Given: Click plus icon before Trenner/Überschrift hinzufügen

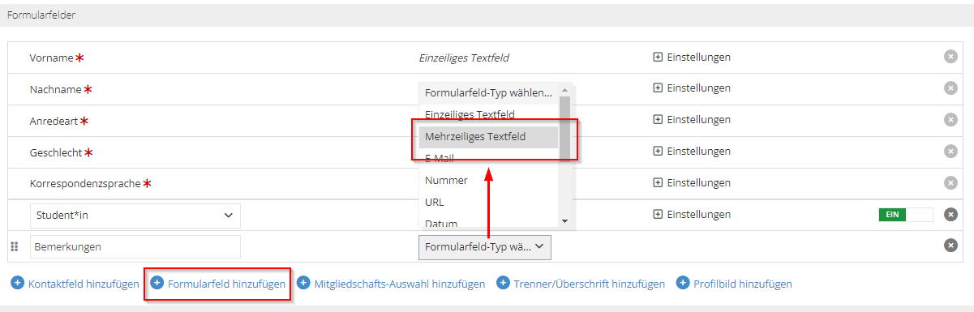Looking at the screenshot, I should 503,283.
